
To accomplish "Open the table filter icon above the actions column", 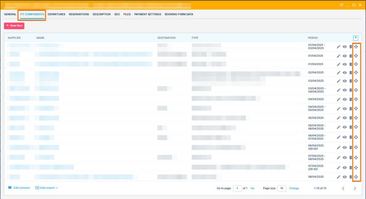I will click(x=355, y=38).
